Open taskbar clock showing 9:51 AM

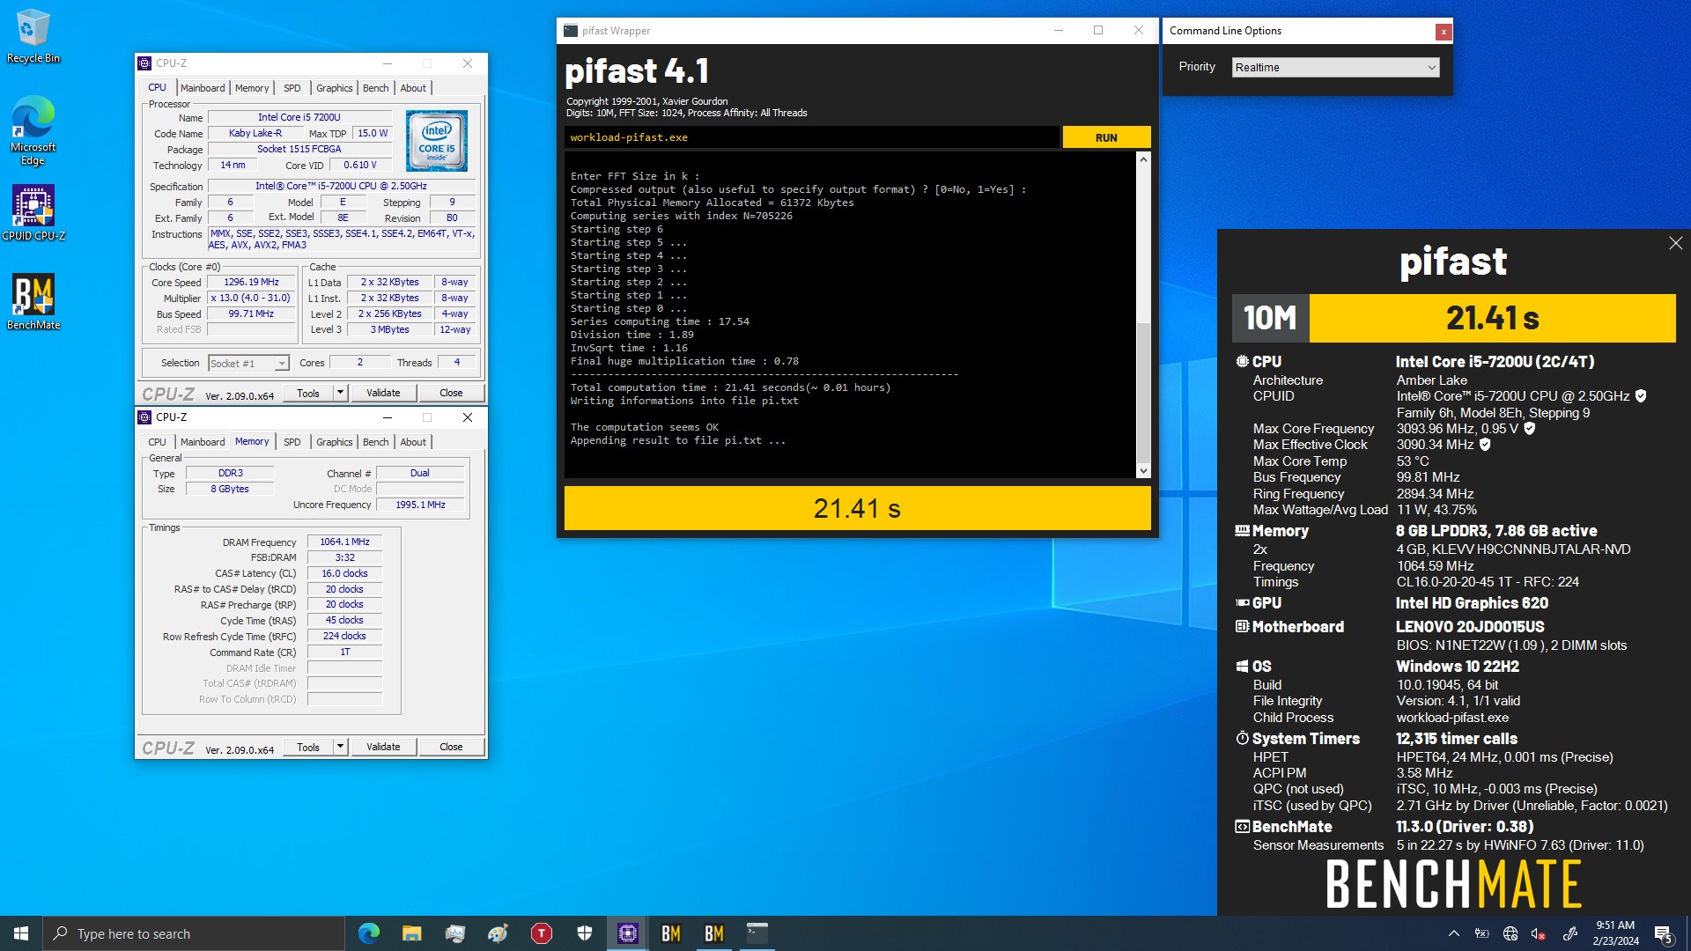tap(1615, 933)
